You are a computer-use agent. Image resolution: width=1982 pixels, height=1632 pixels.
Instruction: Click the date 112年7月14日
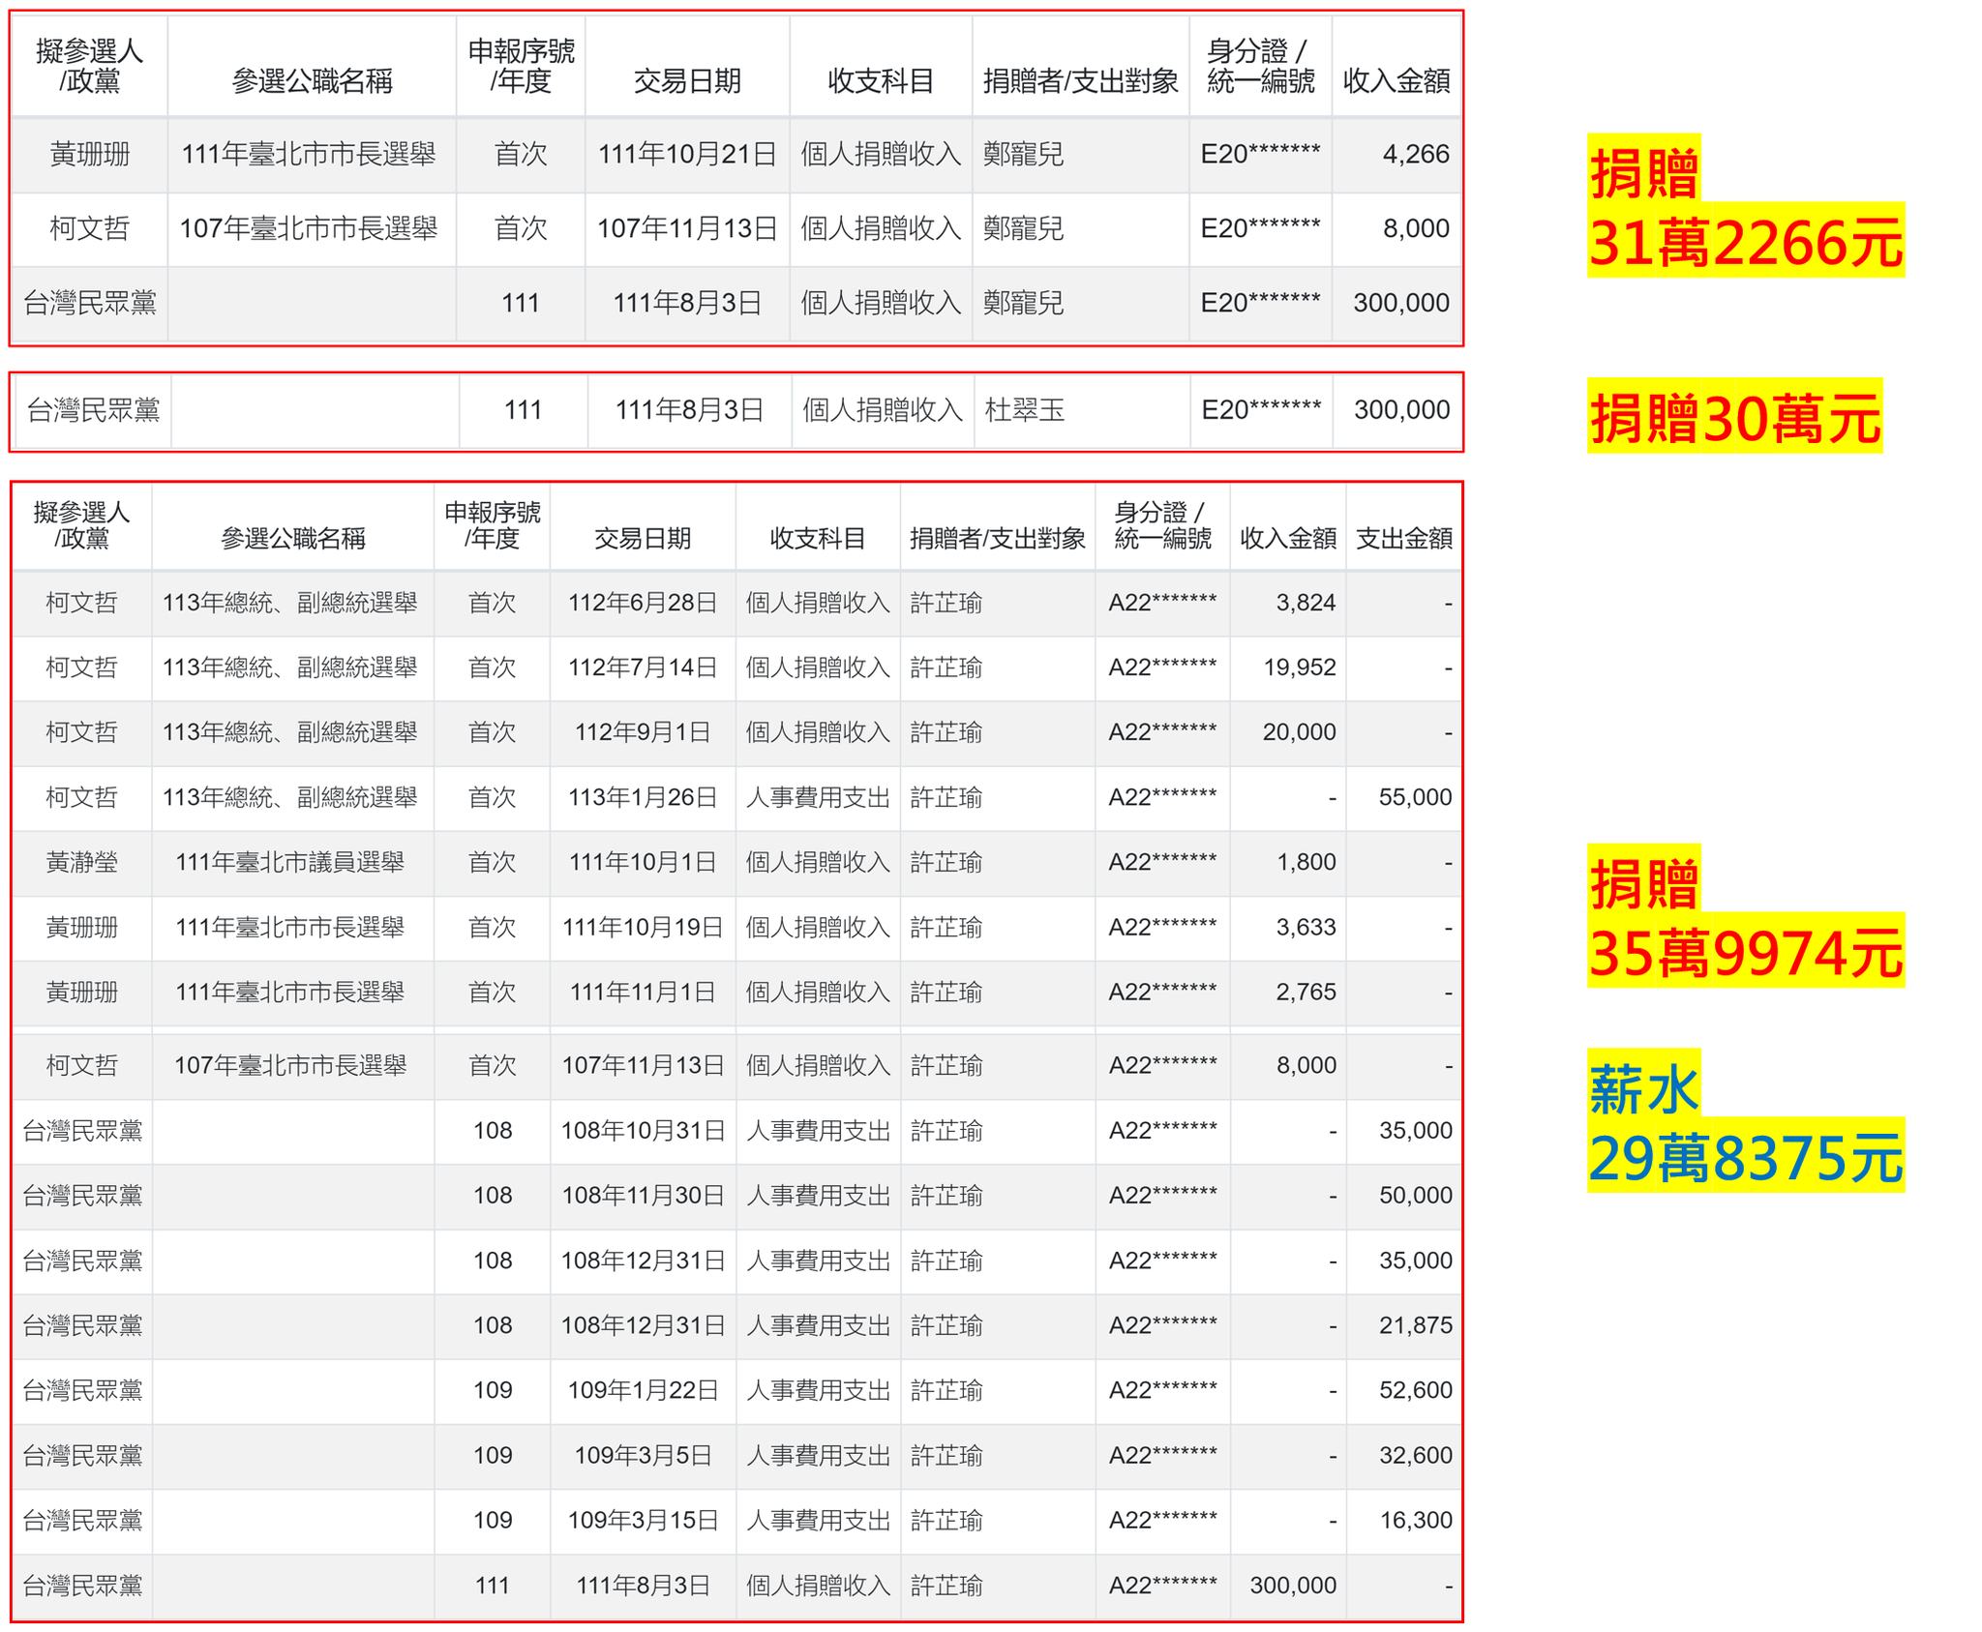(643, 668)
